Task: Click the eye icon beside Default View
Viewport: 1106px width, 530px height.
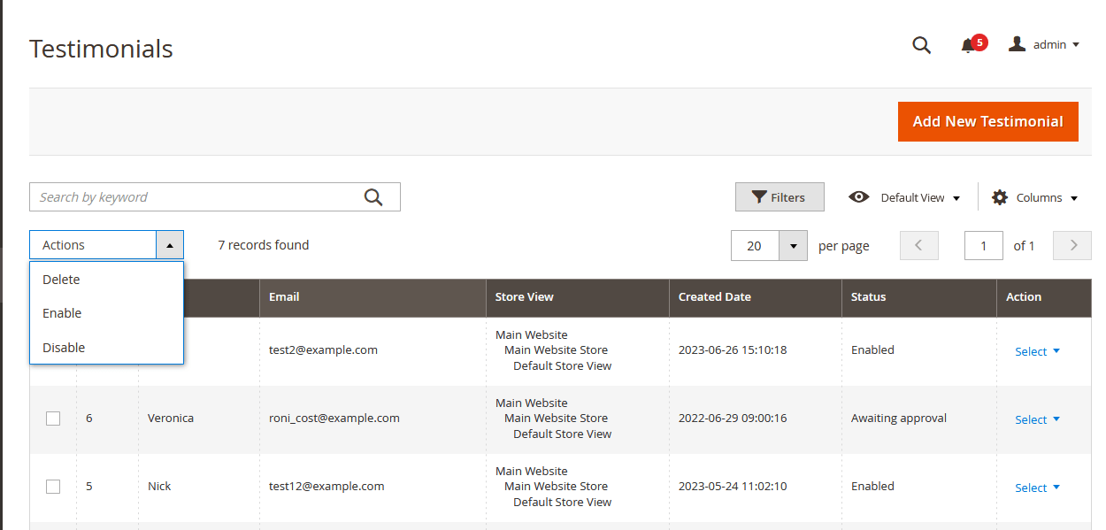Action: [x=858, y=197]
